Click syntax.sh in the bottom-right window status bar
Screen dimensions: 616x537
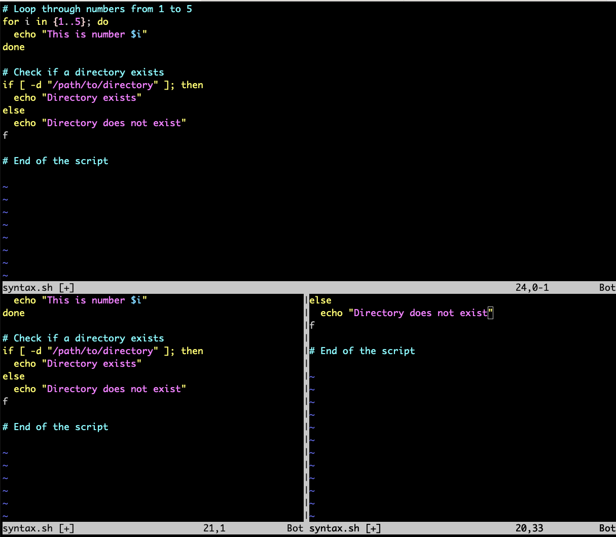click(x=338, y=528)
